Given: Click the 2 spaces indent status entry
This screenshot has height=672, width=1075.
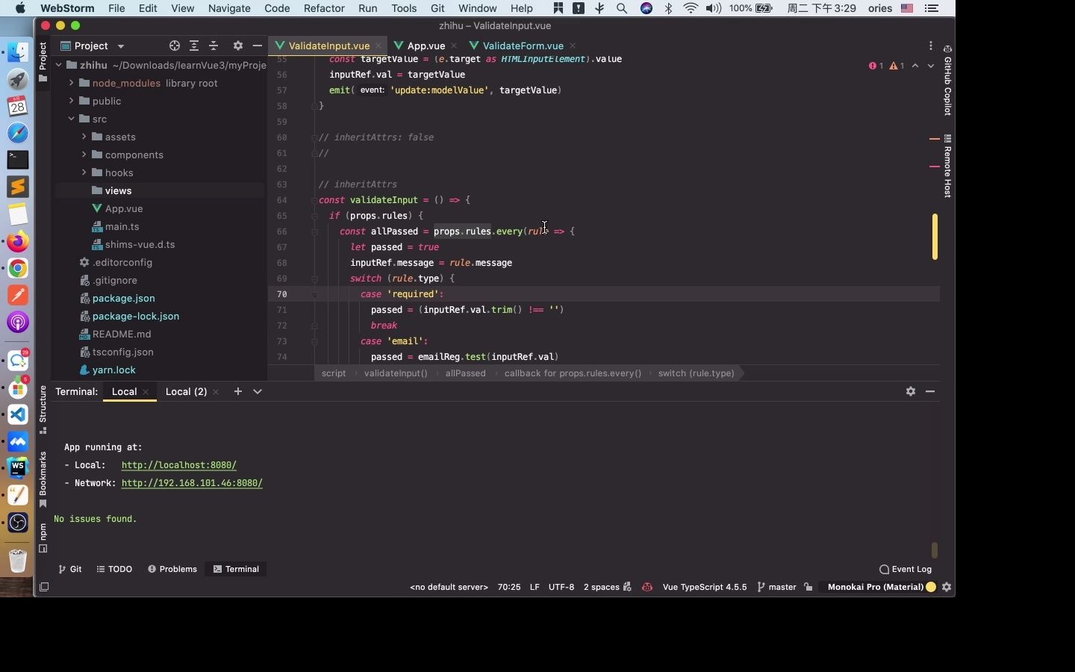Looking at the screenshot, I should click(602, 587).
